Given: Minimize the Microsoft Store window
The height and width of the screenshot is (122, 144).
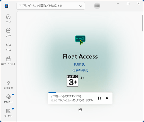Looking at the screenshot, I should click(118, 4).
